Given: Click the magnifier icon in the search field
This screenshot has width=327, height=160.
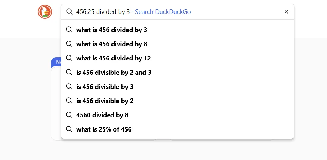Looking at the screenshot, I should [69, 12].
